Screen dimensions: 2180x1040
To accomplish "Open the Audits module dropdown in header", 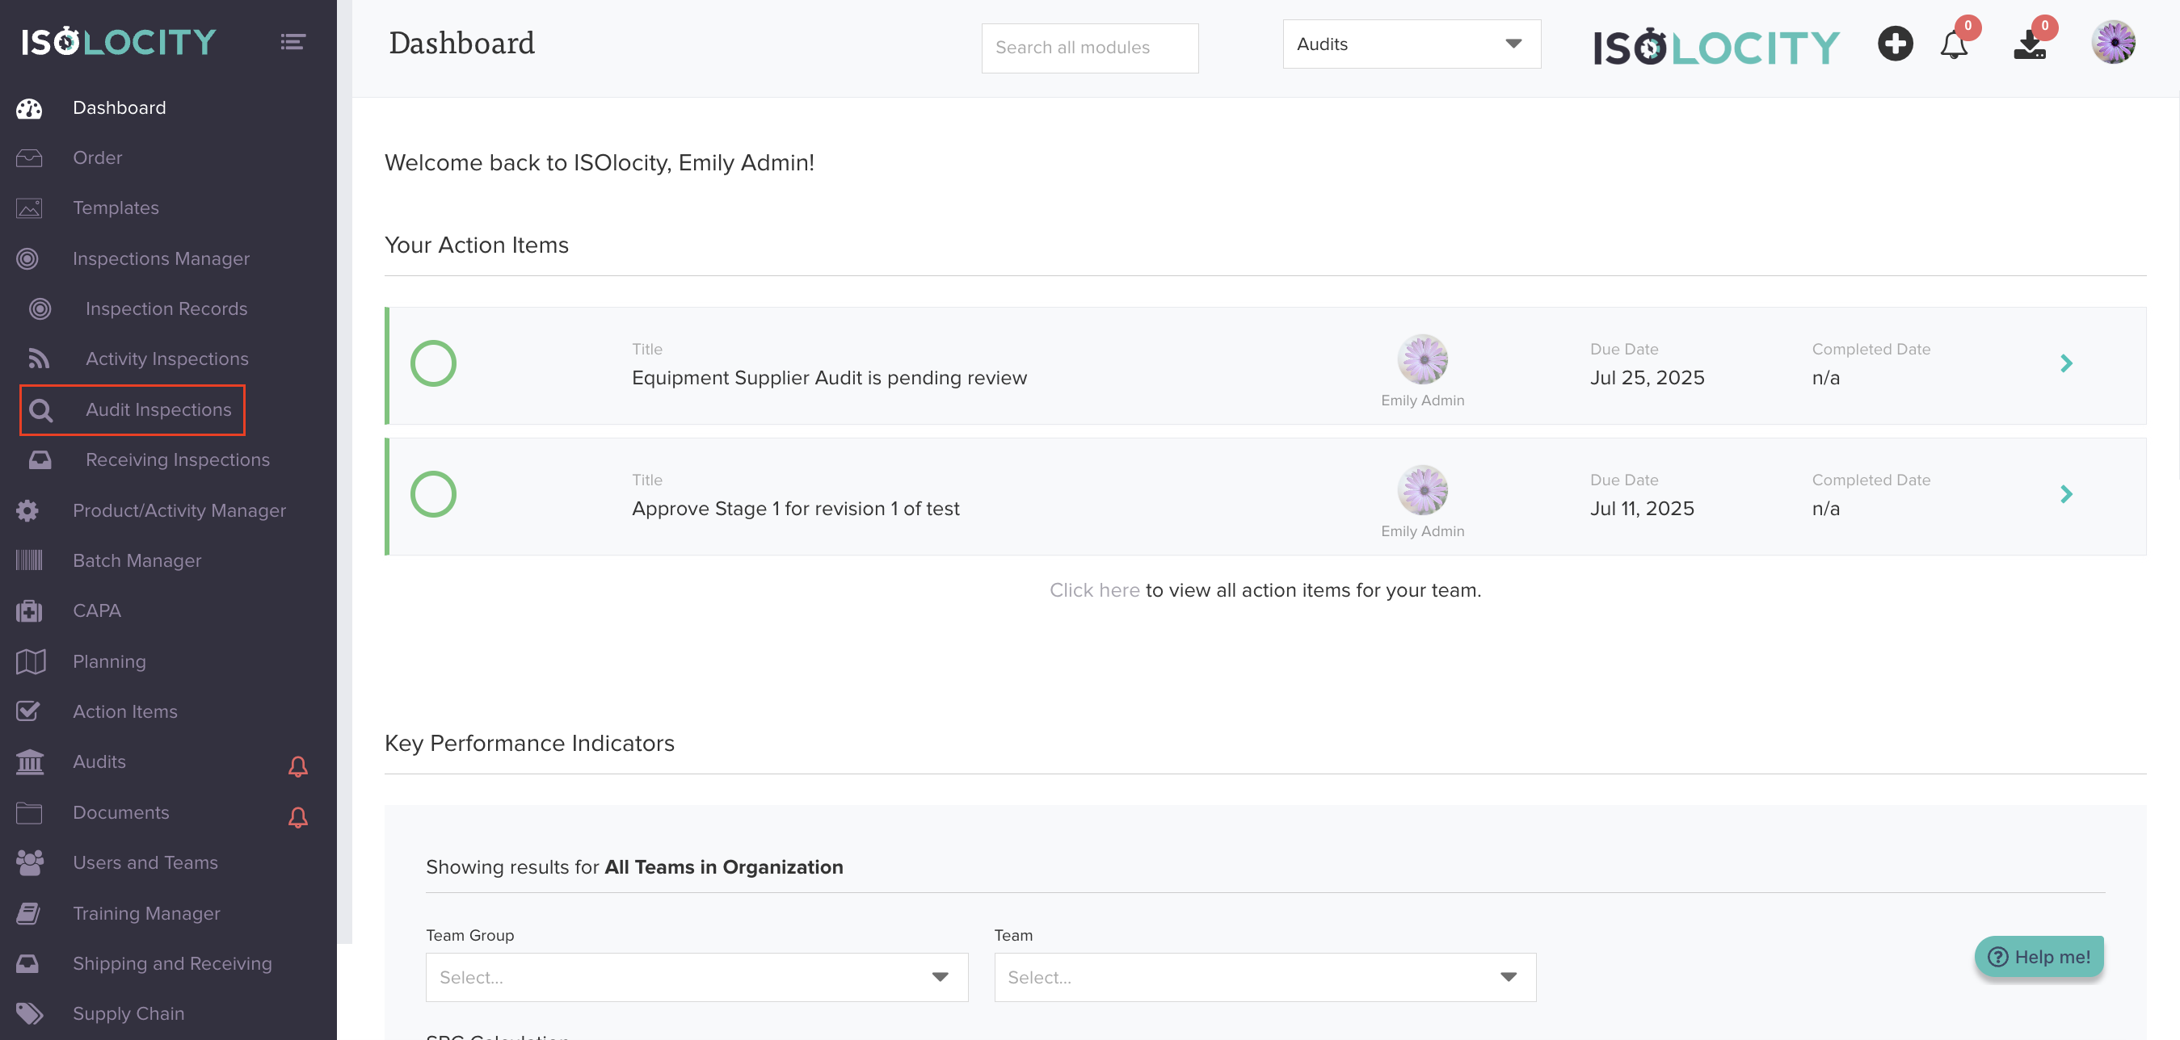I will 1411,44.
